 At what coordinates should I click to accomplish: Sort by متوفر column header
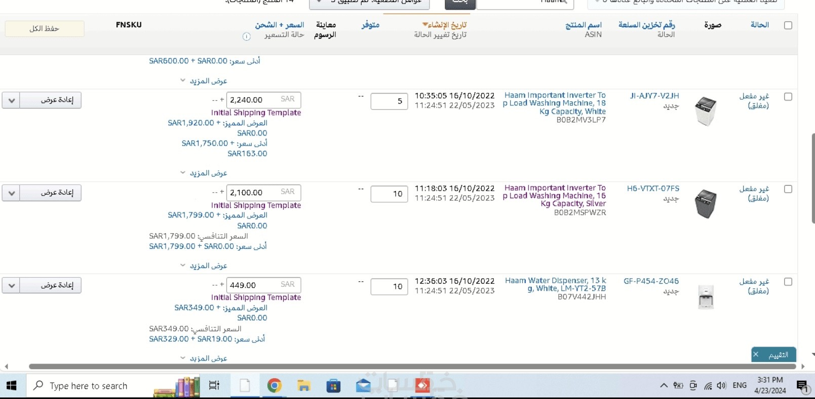pyautogui.click(x=370, y=25)
